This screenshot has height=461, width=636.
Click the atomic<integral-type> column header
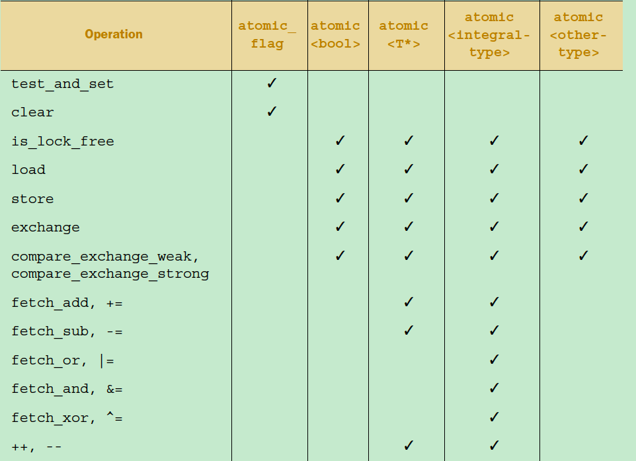tap(489, 35)
